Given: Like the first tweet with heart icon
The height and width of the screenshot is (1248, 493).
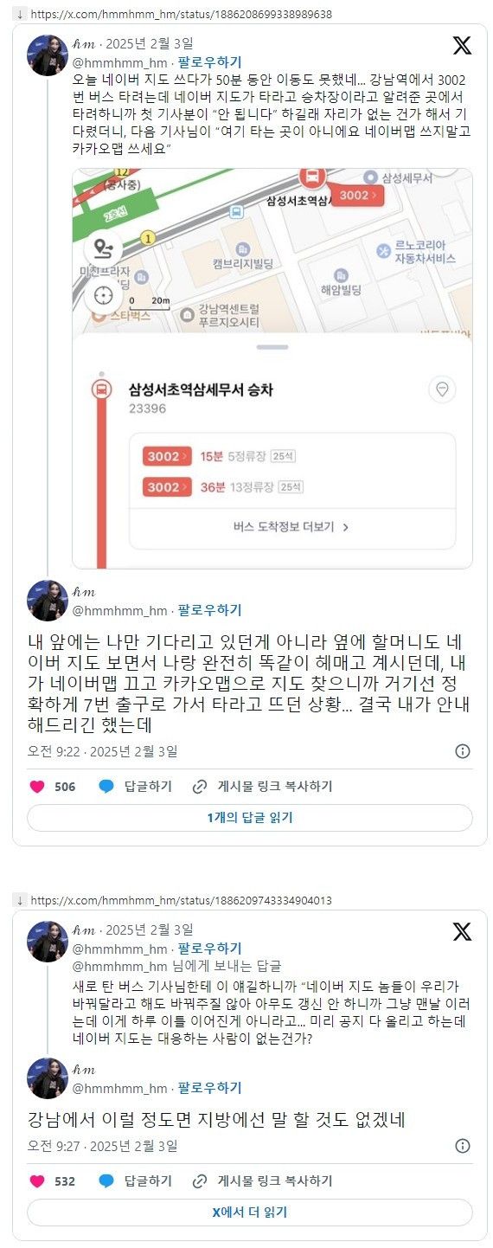Looking at the screenshot, I should [x=37, y=787].
